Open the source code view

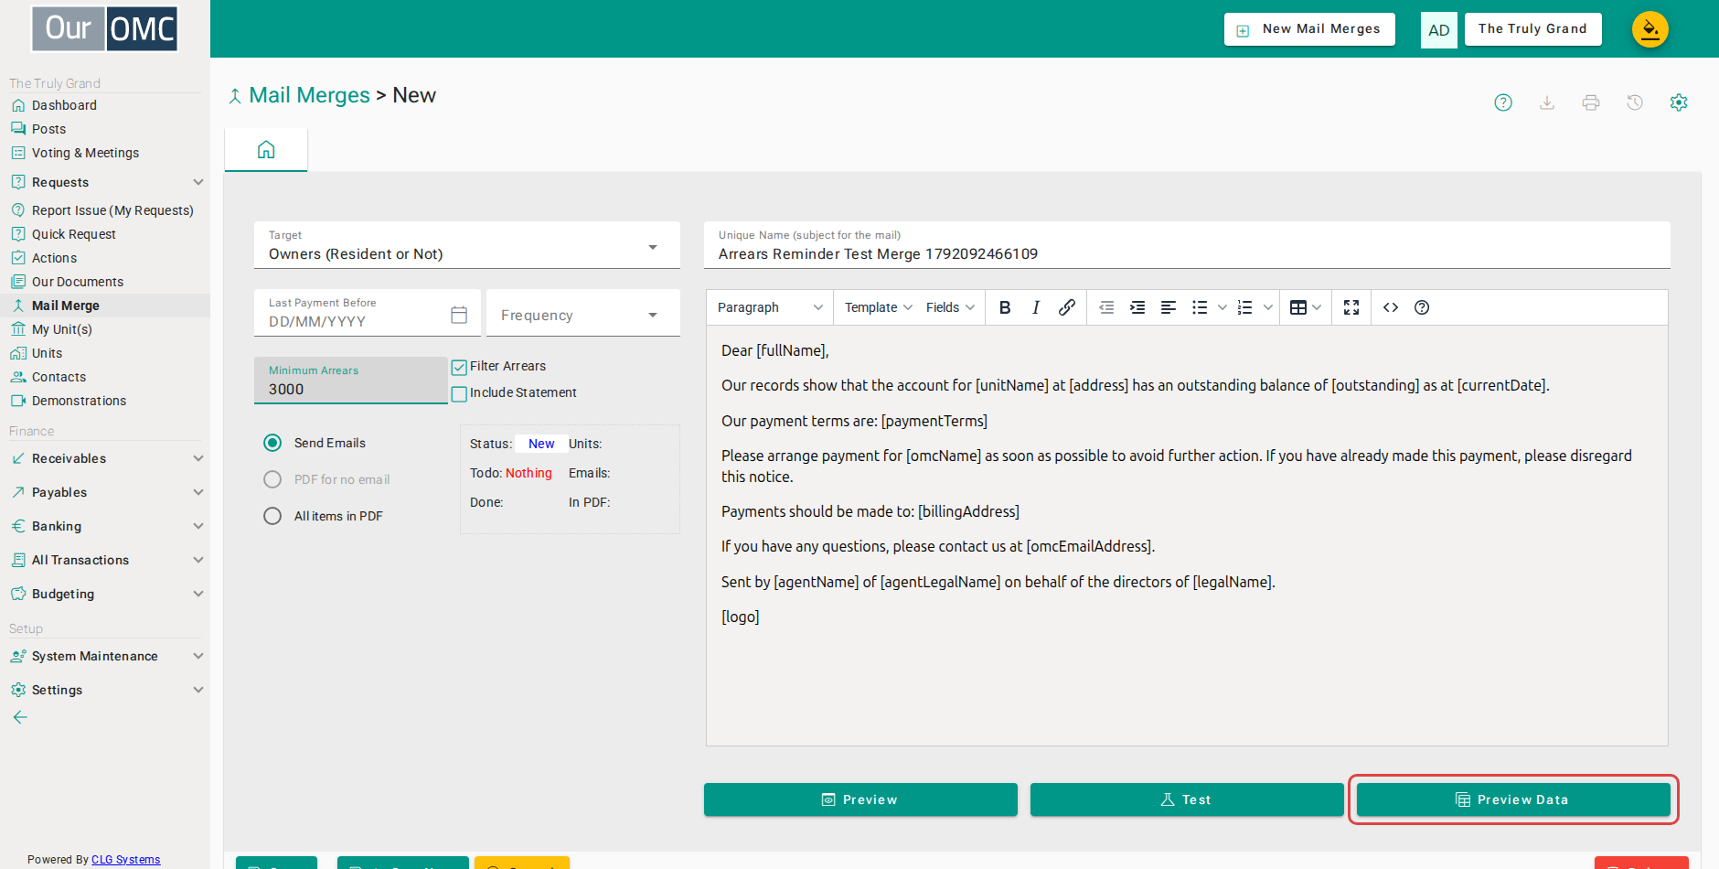pyautogui.click(x=1391, y=307)
